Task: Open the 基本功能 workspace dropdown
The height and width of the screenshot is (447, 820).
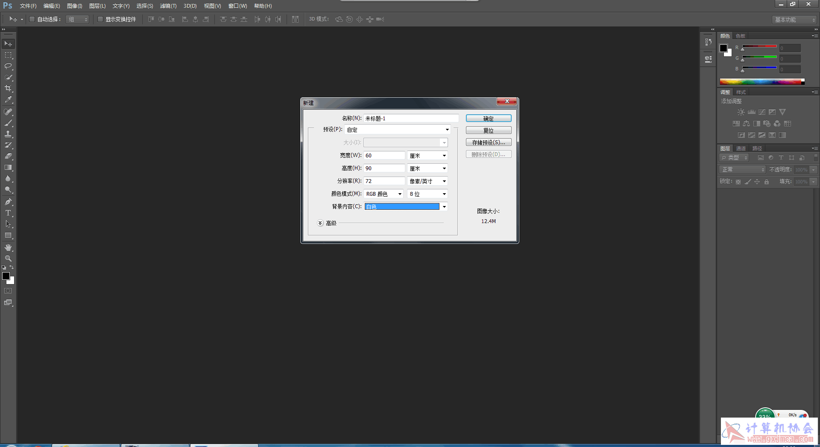Action: click(794, 20)
